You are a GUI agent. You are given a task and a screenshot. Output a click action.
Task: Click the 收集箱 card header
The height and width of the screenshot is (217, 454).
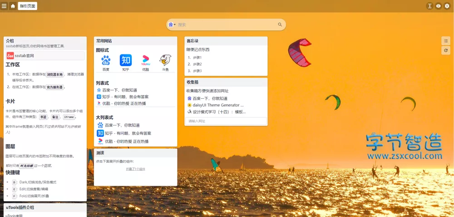226,82
